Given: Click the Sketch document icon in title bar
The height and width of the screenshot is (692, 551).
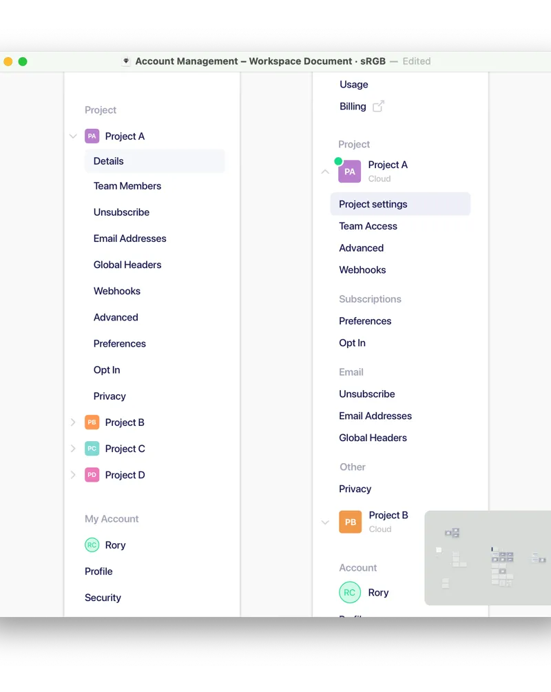Looking at the screenshot, I should 126,61.
